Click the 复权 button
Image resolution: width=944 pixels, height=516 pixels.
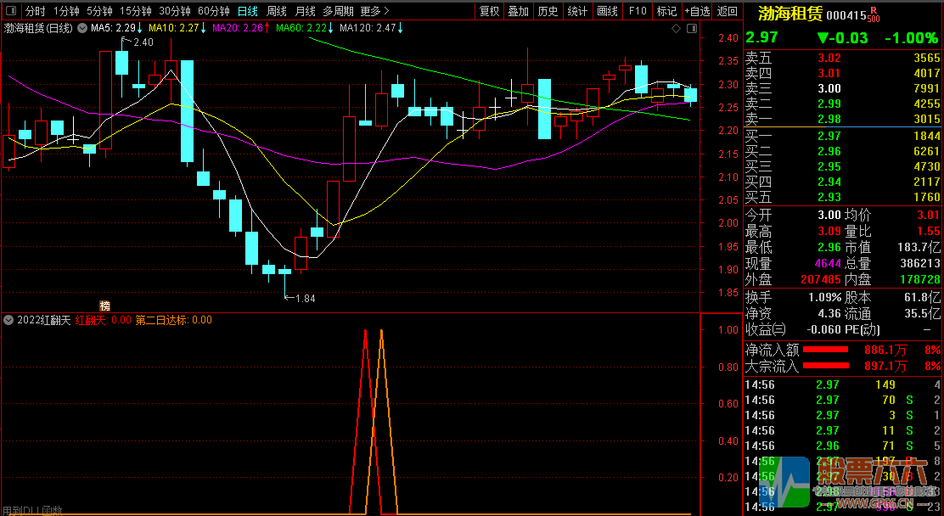click(x=489, y=11)
